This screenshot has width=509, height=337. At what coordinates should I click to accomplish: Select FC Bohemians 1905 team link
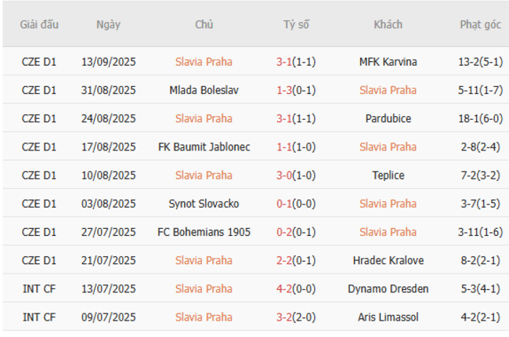pos(204,232)
